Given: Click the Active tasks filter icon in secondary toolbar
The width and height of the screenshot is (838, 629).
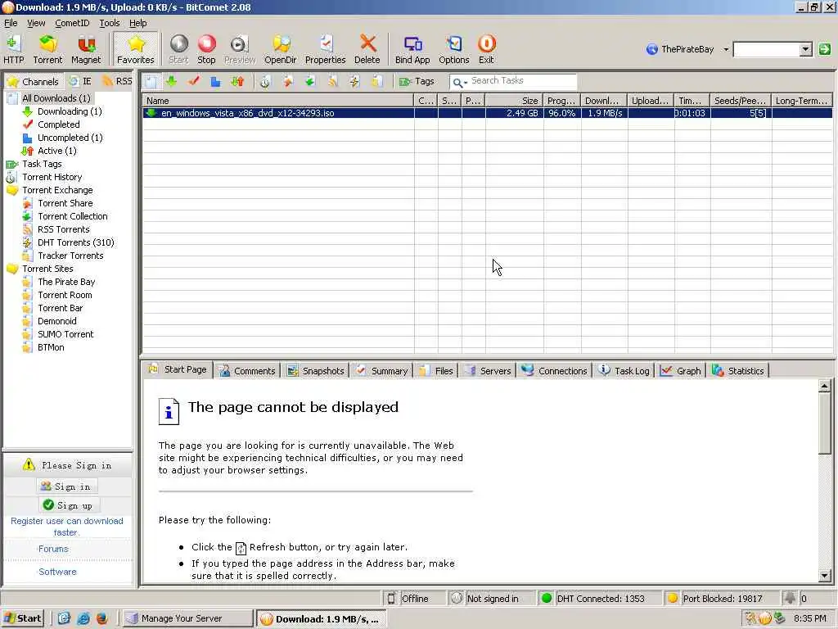Looking at the screenshot, I should coord(237,81).
